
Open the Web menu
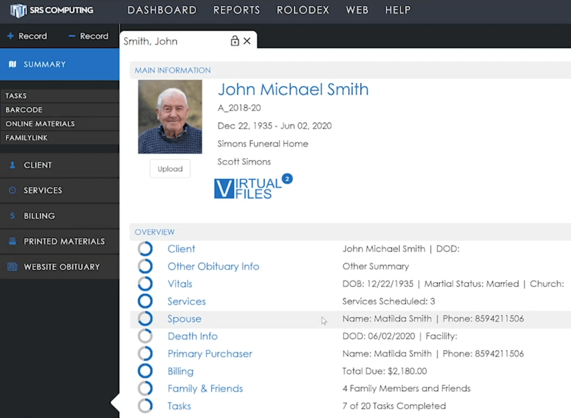point(357,10)
